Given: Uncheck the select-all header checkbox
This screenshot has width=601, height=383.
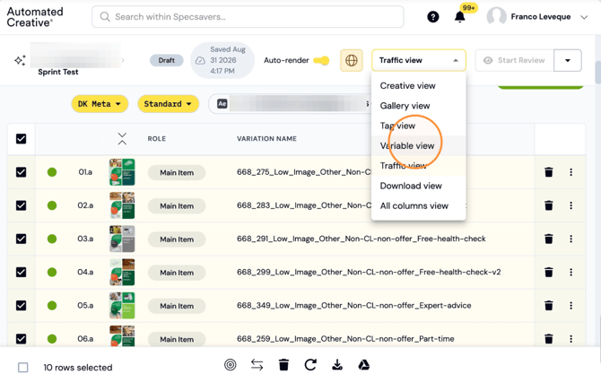Looking at the screenshot, I should click(x=22, y=138).
